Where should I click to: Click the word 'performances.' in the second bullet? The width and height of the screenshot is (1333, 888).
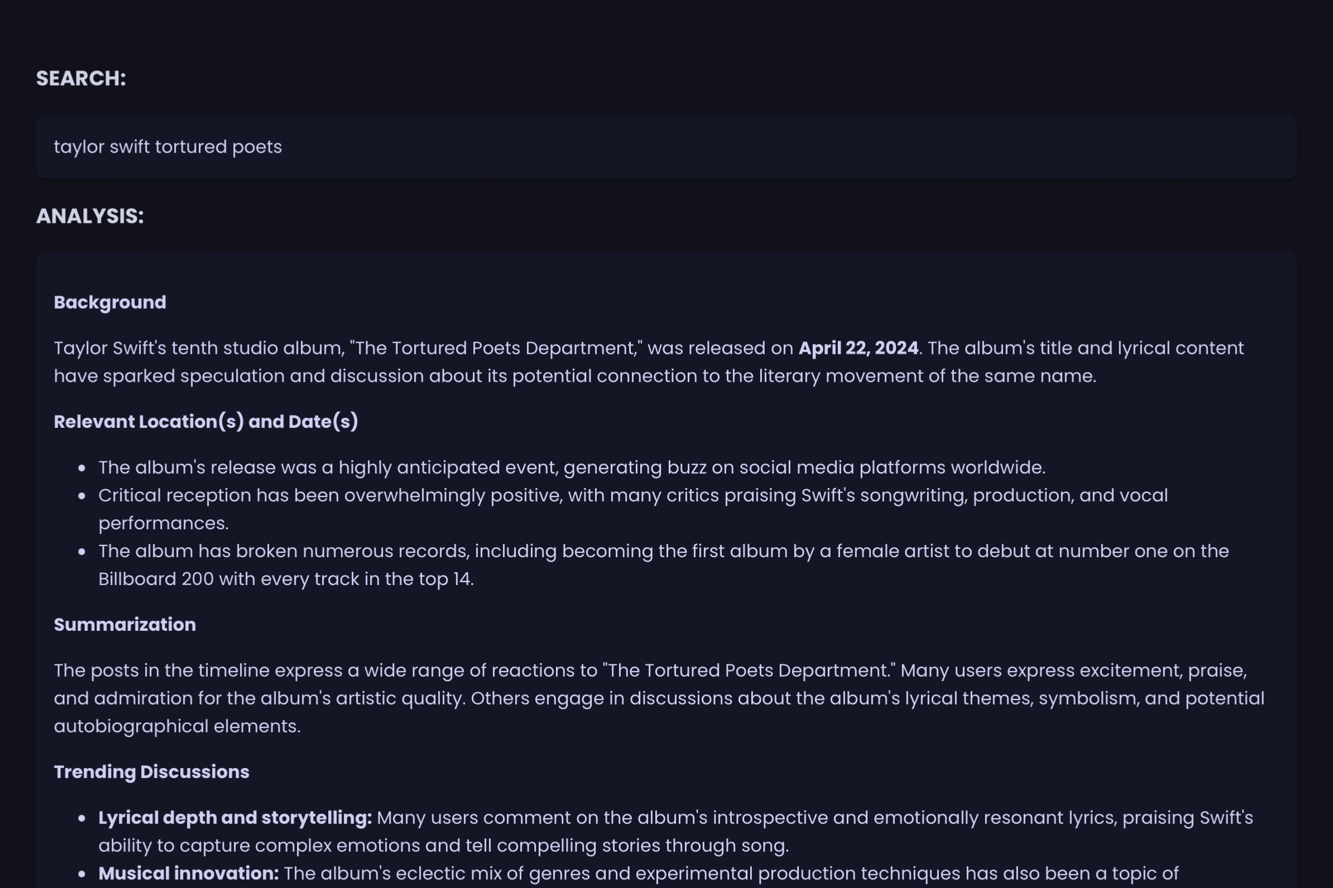click(163, 523)
